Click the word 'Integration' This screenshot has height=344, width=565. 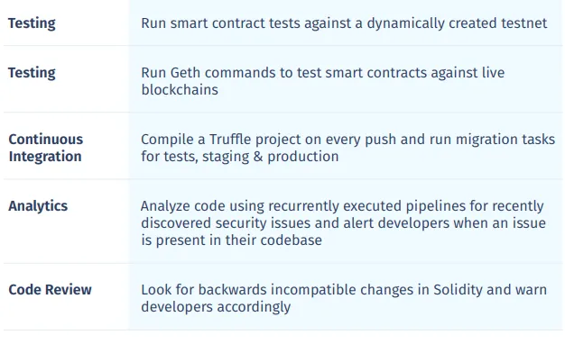pos(45,157)
